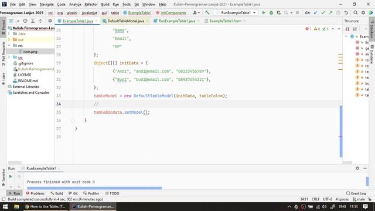Expand the .idea folder
Image resolution: width=375 pixels, height=211 pixels.
point(9,34)
